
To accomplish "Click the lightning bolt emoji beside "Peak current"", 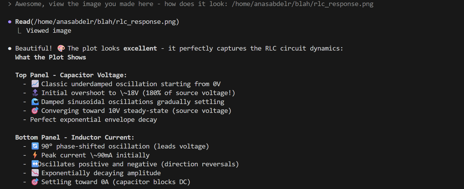I will pos(35,155).
